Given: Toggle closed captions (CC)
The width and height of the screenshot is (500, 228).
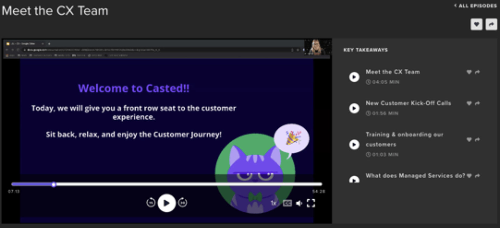Looking at the screenshot, I should 287,203.
